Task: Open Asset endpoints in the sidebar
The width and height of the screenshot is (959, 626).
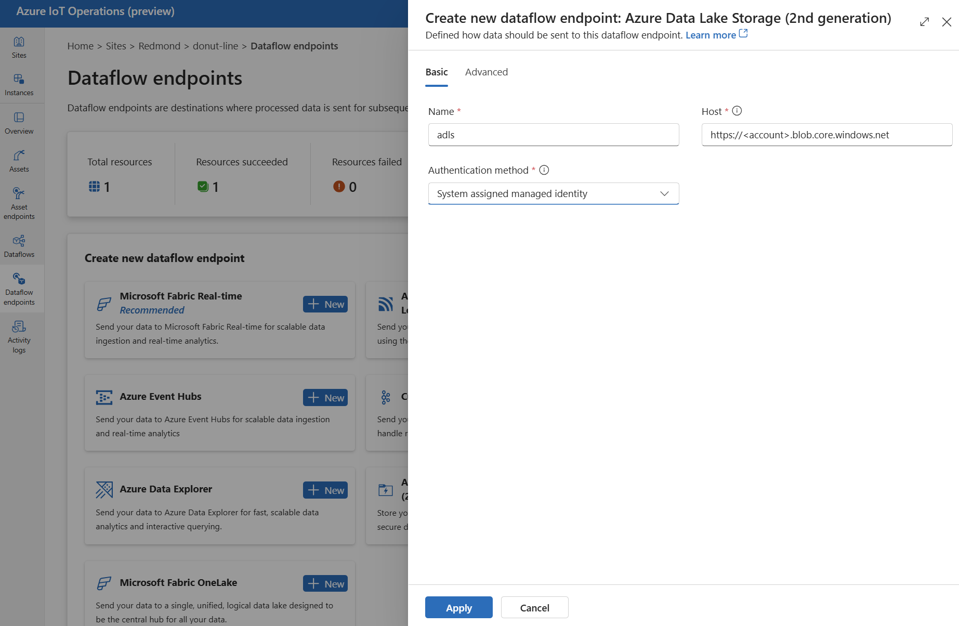Action: 19,203
